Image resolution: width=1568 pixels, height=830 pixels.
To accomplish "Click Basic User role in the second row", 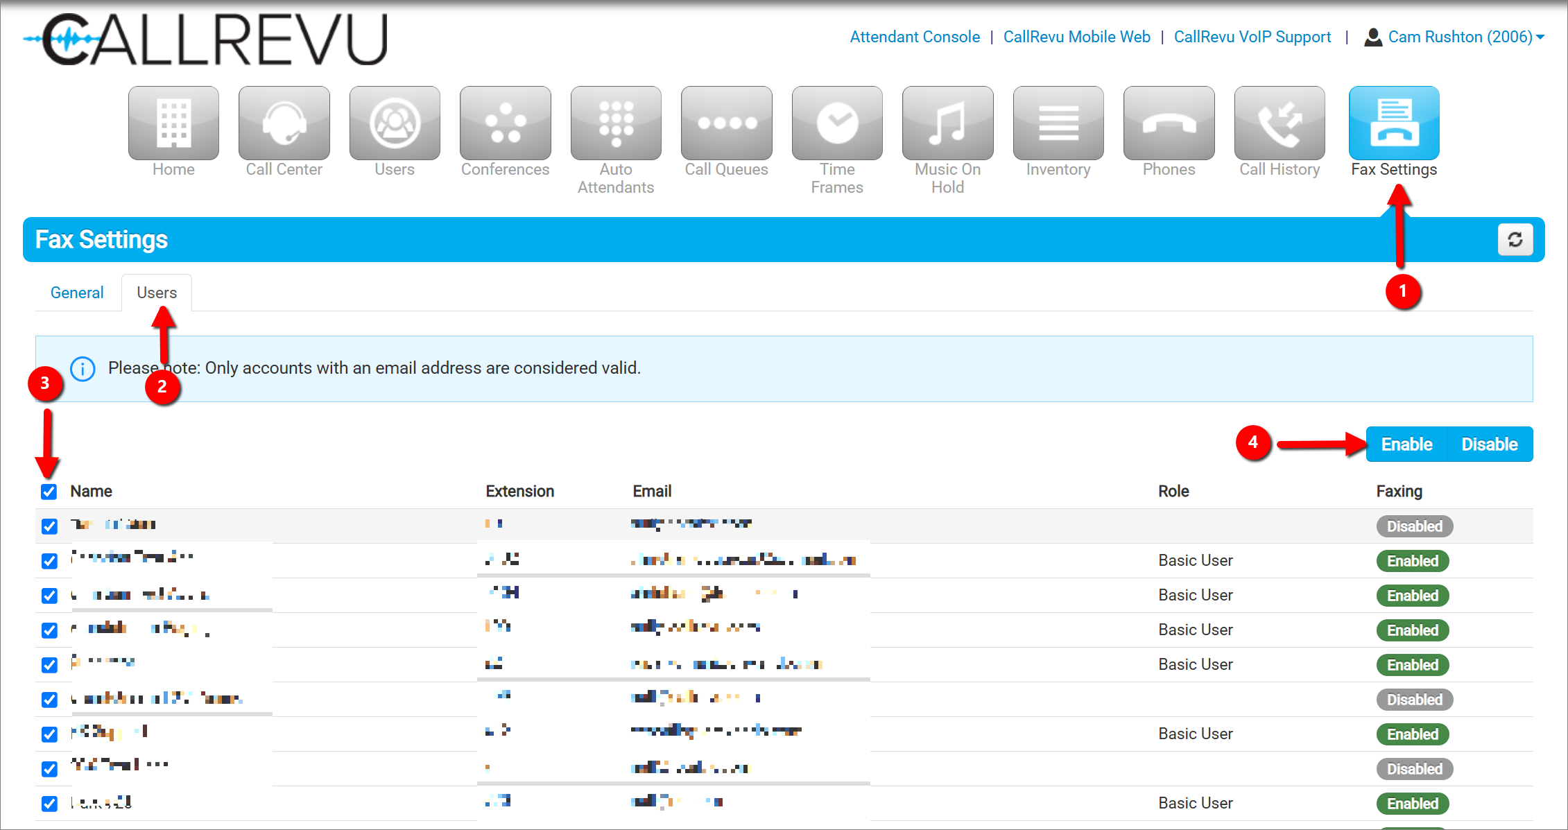I will 1196,561.
